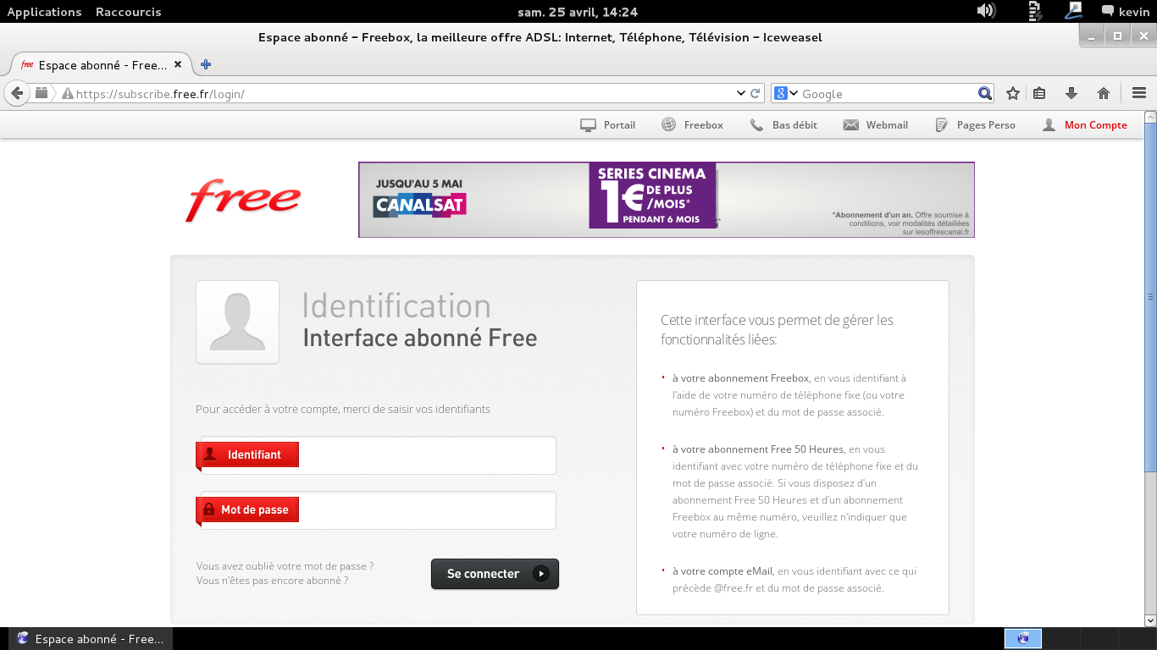Viewport: 1157px width, 650px height.
Task: Click the blue pen tray icon
Action: pos(1074,11)
